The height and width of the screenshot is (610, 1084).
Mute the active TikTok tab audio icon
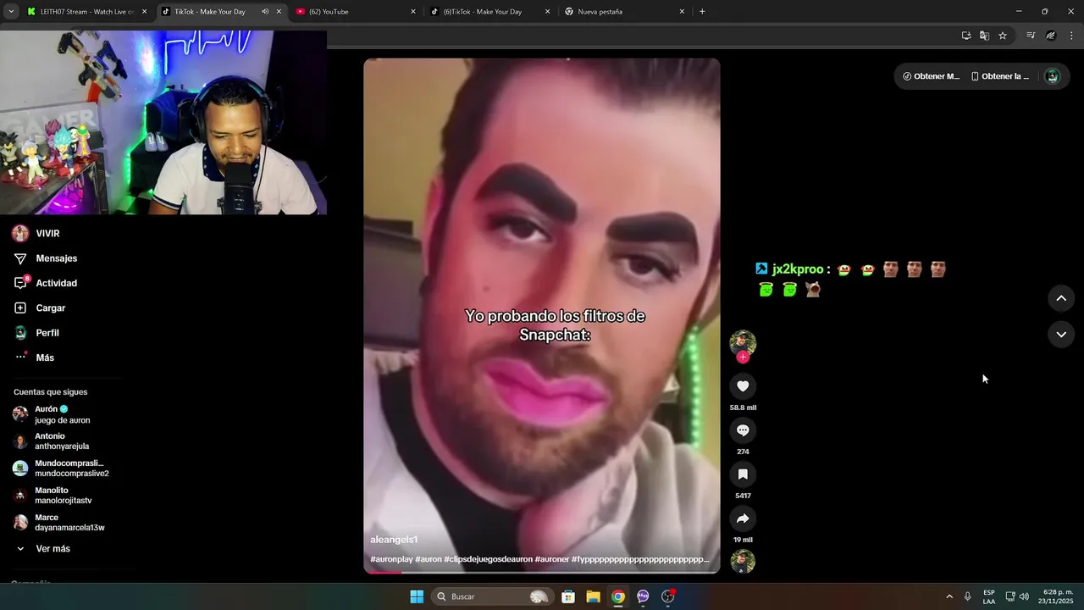(x=265, y=12)
